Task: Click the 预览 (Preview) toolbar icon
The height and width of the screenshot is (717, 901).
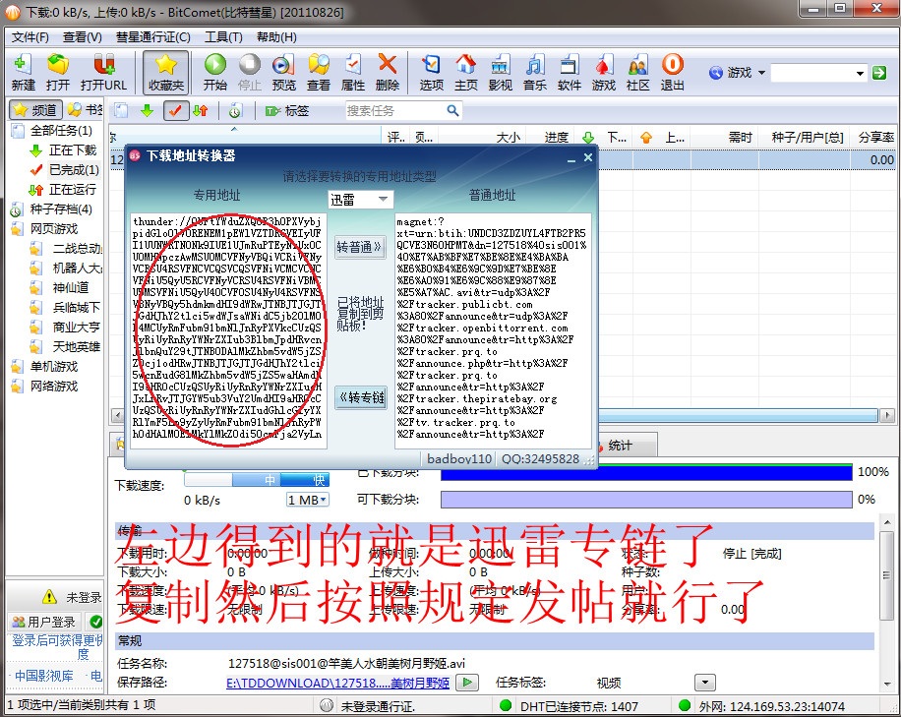Action: click(284, 73)
